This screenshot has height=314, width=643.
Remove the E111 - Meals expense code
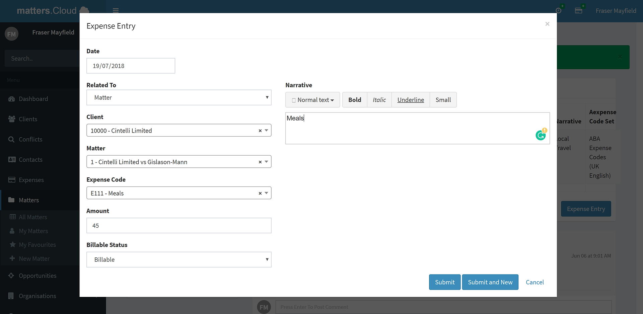[x=260, y=193]
